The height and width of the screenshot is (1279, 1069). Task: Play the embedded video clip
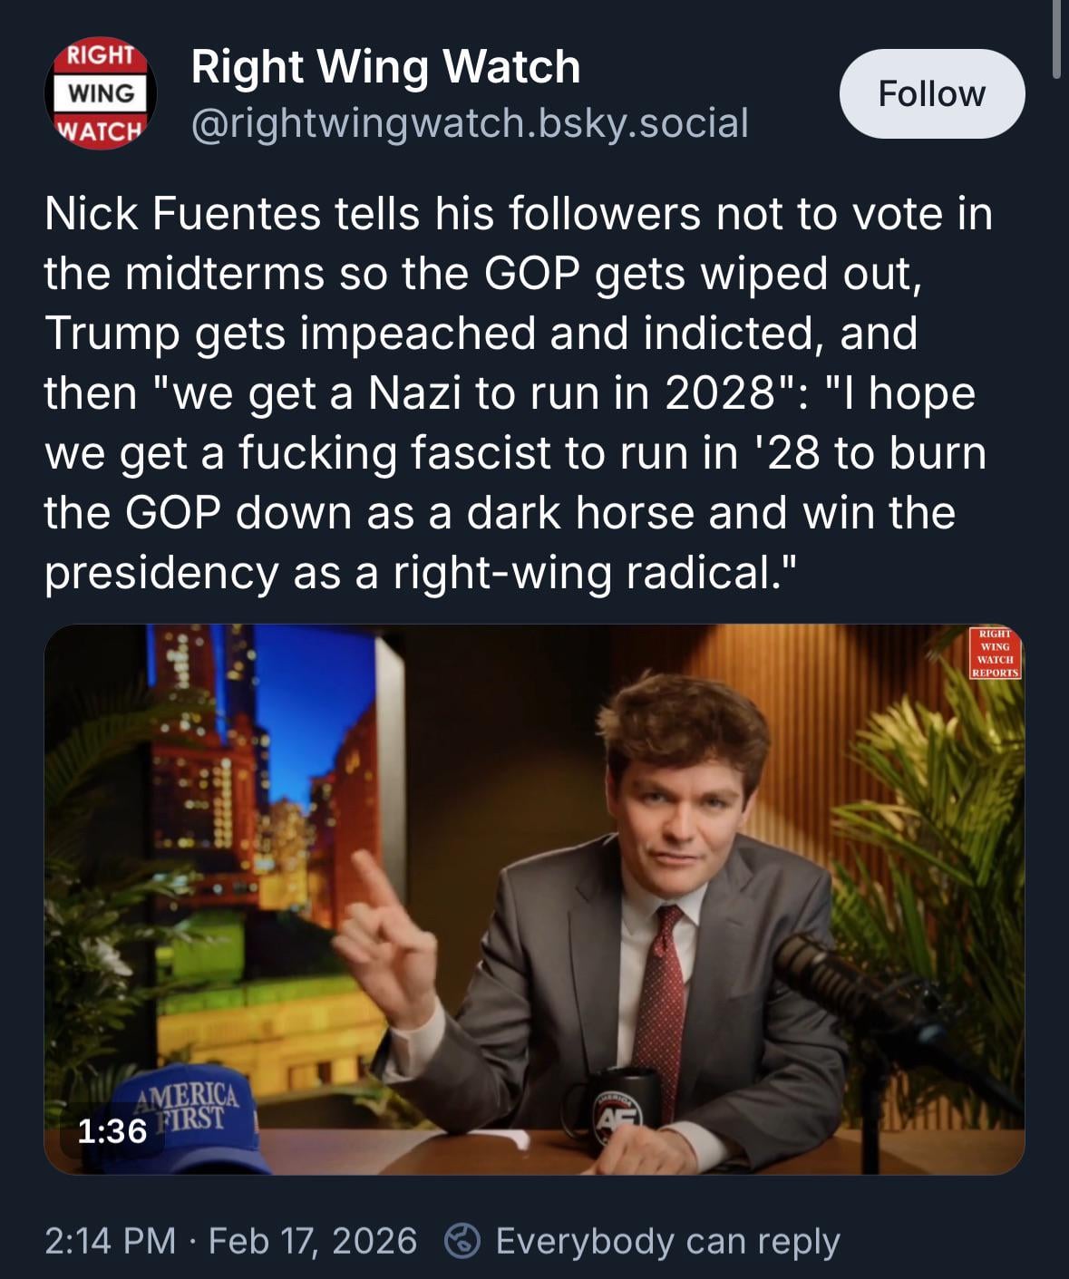(x=534, y=899)
